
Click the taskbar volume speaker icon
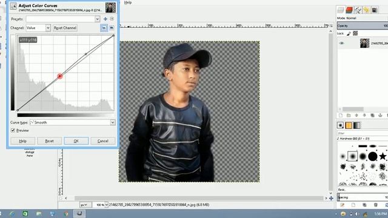356,214
